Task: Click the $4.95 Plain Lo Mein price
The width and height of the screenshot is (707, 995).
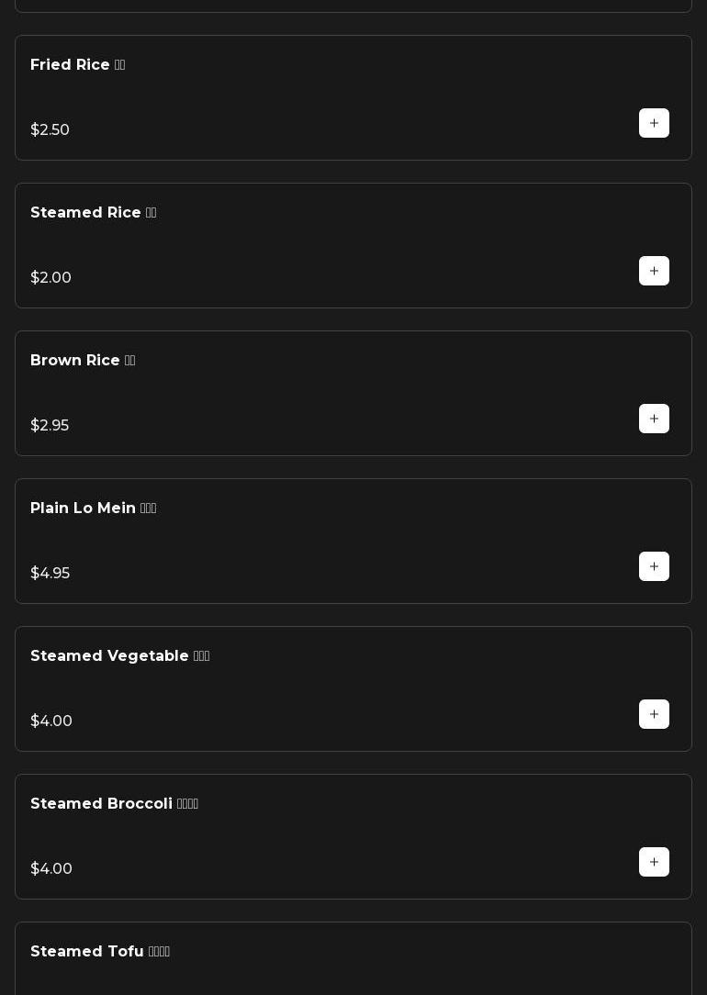Action: pyautogui.click(x=50, y=574)
